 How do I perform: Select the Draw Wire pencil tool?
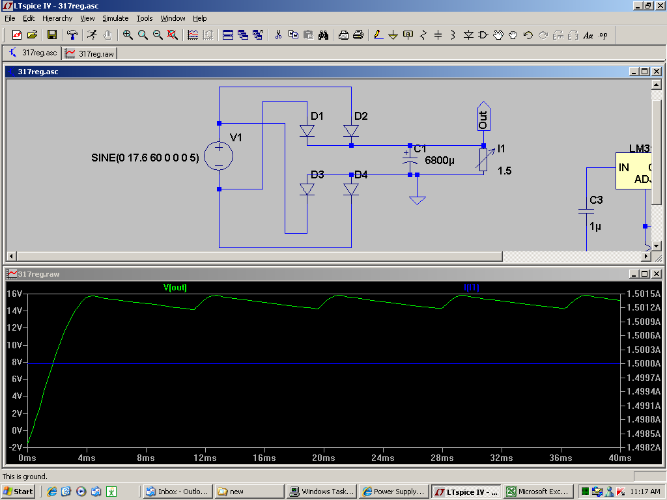pos(378,35)
